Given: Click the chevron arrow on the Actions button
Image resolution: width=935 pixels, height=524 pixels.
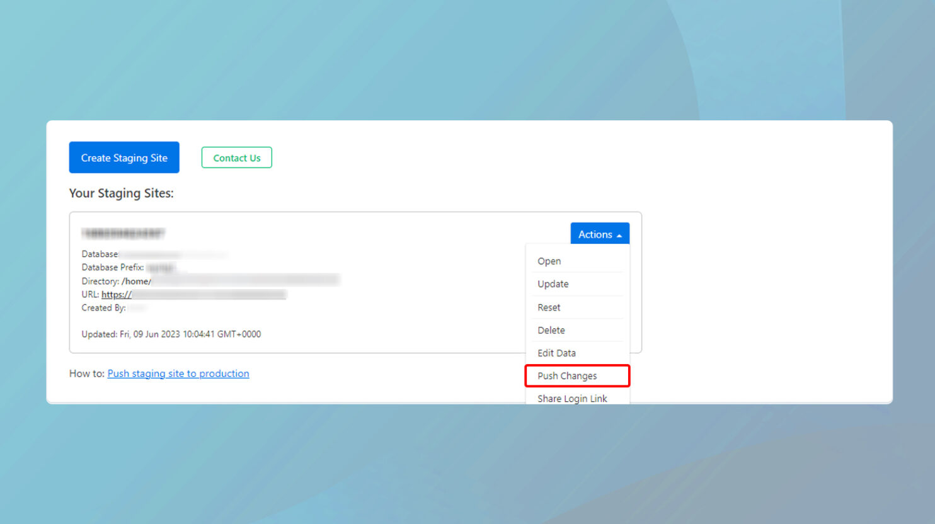Looking at the screenshot, I should (x=619, y=234).
